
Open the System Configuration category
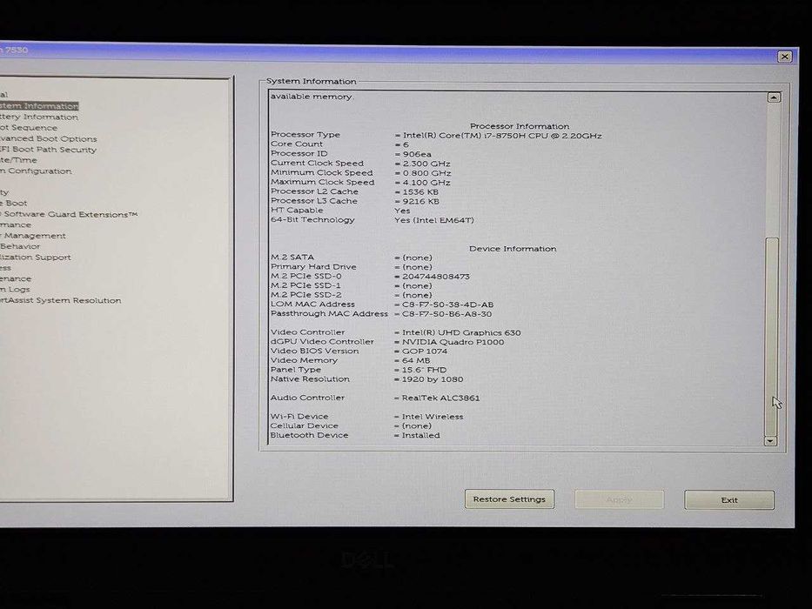(36, 171)
